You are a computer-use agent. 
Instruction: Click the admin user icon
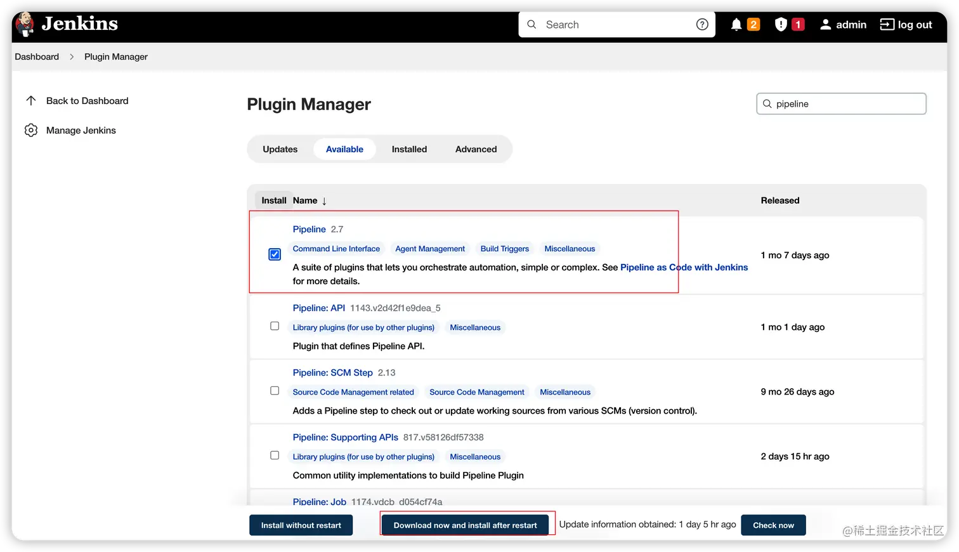tap(825, 25)
